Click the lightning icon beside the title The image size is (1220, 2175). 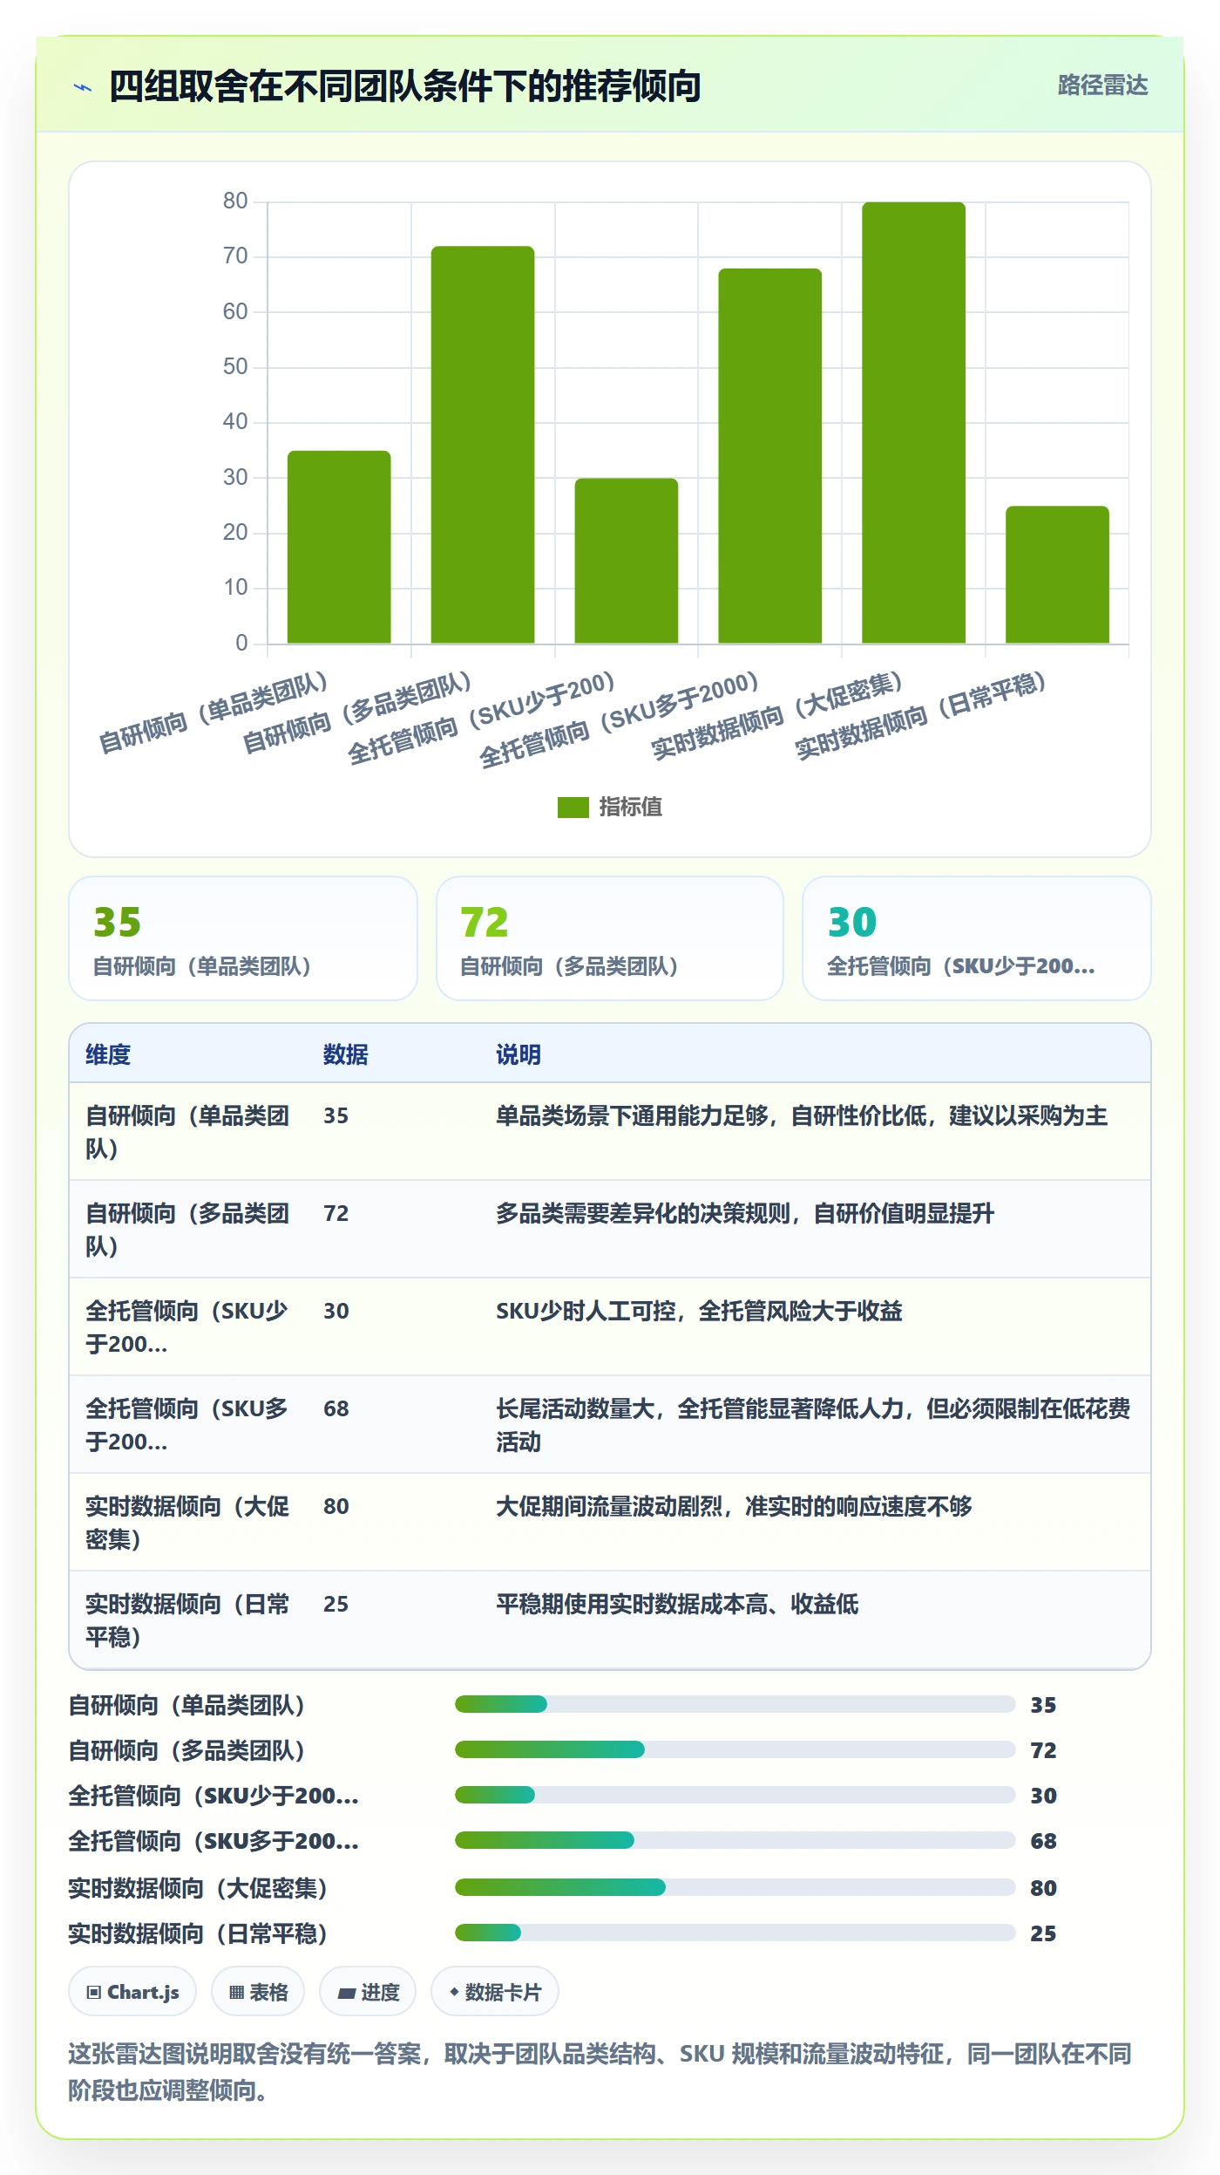coord(83,87)
